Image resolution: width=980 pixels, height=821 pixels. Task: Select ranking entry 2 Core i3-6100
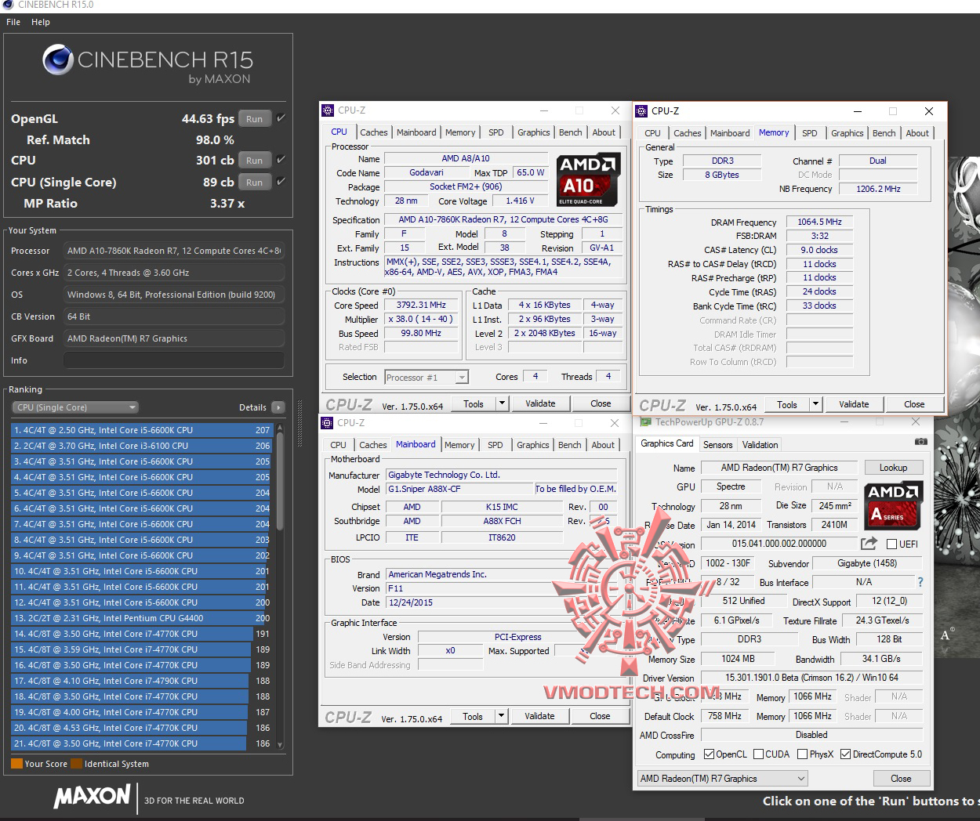pos(141,446)
